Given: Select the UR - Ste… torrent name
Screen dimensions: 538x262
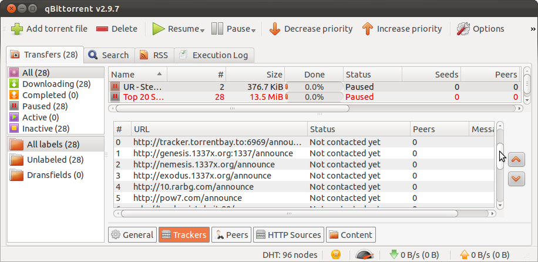Looking at the screenshot, I should point(142,87).
